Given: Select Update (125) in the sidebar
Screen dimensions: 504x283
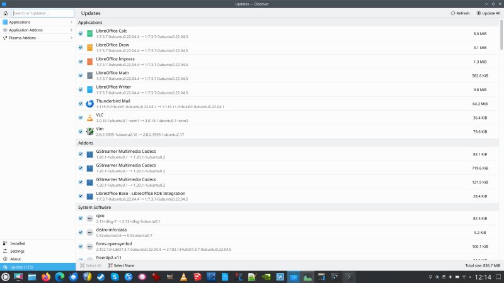Looking at the screenshot, I should pyautogui.click(x=38, y=267).
